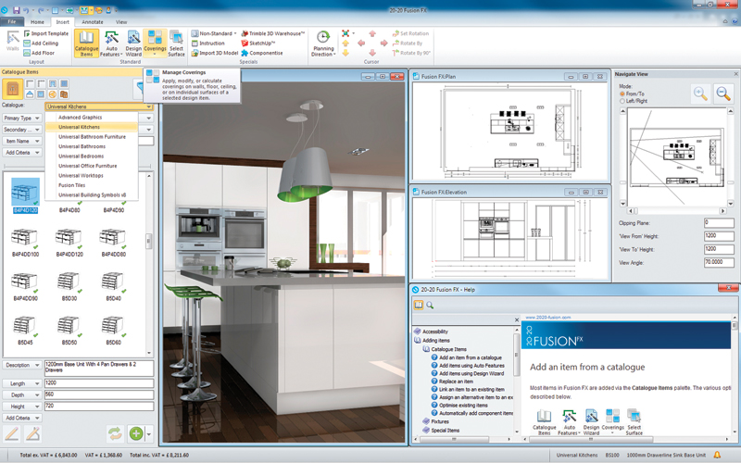Select Fusion Tiles from catalogue list
This screenshot has height=463, width=741.
[72, 185]
